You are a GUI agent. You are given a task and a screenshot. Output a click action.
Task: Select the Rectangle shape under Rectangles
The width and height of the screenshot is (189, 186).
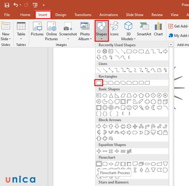point(99,83)
